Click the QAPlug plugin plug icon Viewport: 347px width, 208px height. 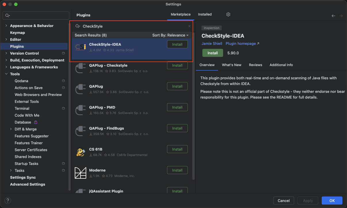pyautogui.click(x=80, y=89)
